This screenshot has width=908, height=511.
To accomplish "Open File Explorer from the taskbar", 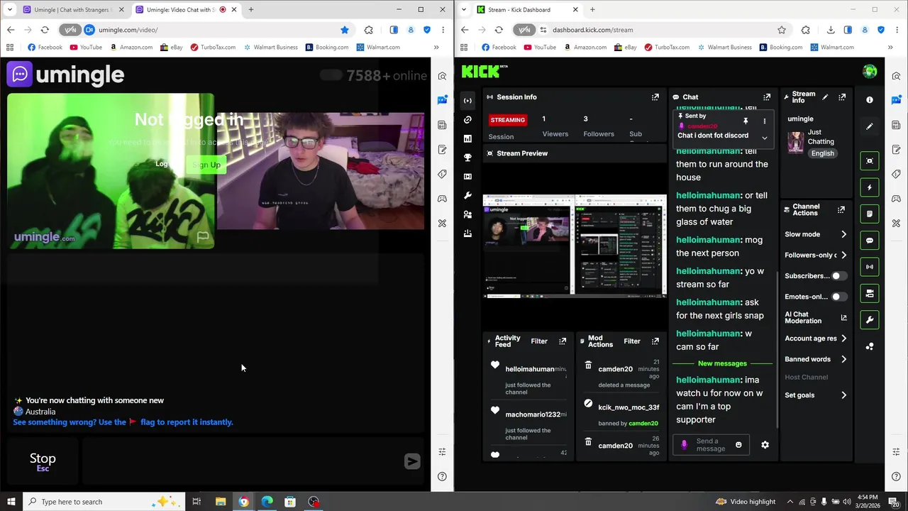I will (x=220, y=502).
